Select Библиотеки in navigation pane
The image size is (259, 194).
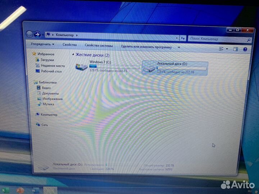[48, 82]
